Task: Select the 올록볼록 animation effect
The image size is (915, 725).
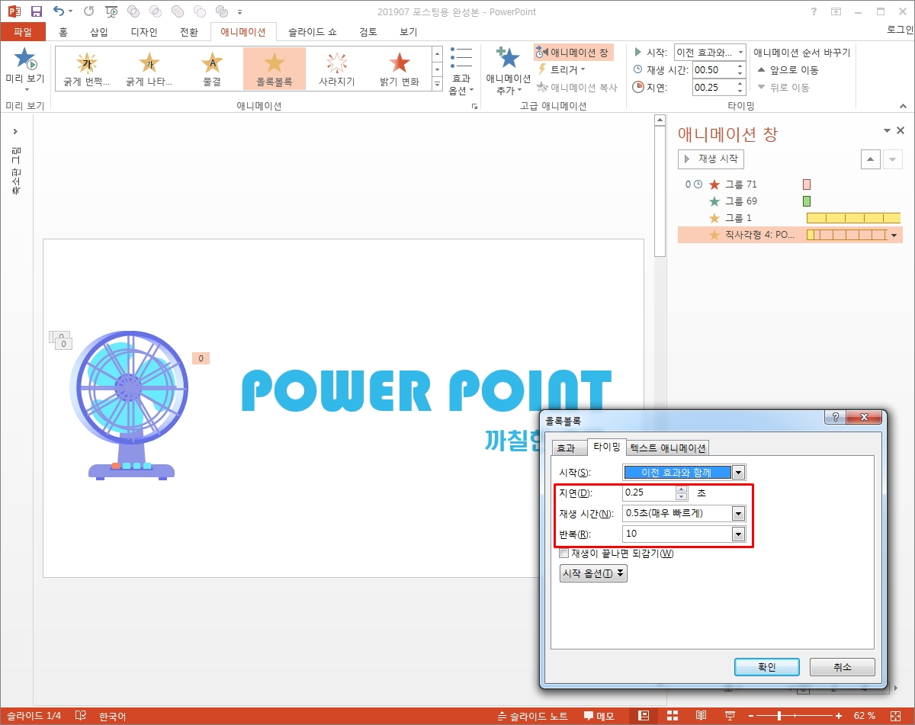Action: [274, 69]
